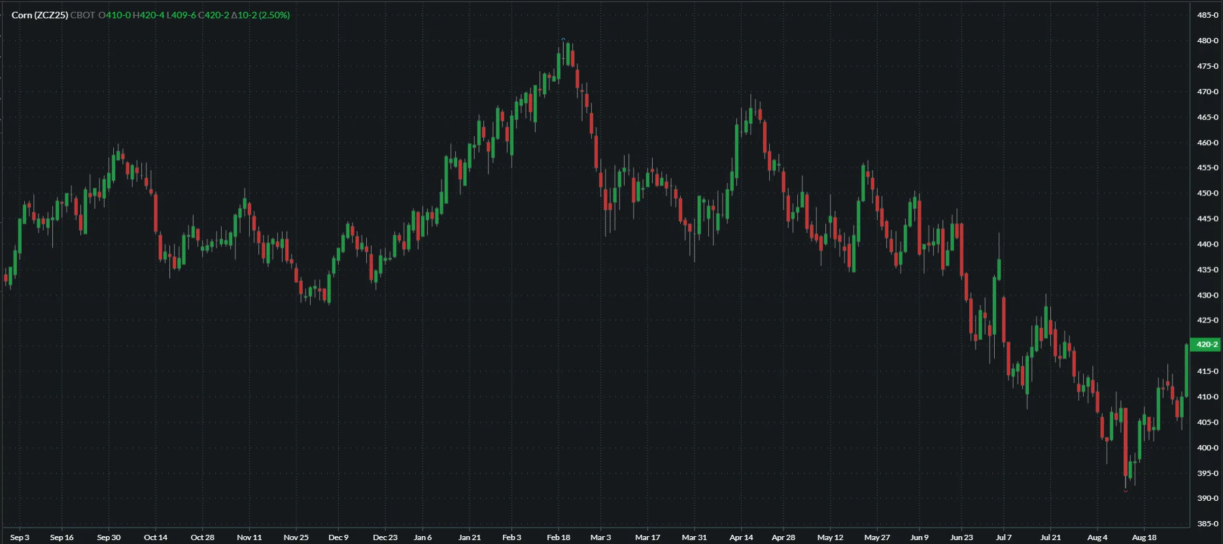Click the 385-0 bottom price label
Screen dimensions: 1223x544
pos(1207,524)
